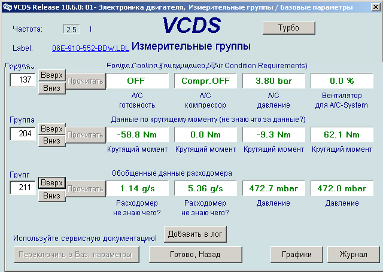Image resolution: width=383 pixels, height=272 pixels.
Task: Select the 472.8 mbar pressure value
Action: click(342, 188)
